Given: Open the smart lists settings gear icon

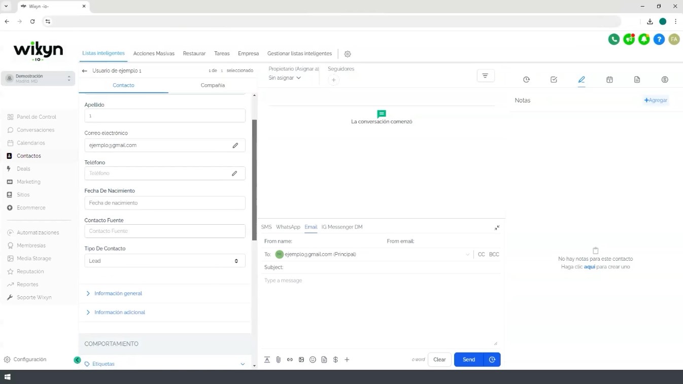Looking at the screenshot, I should (x=348, y=54).
